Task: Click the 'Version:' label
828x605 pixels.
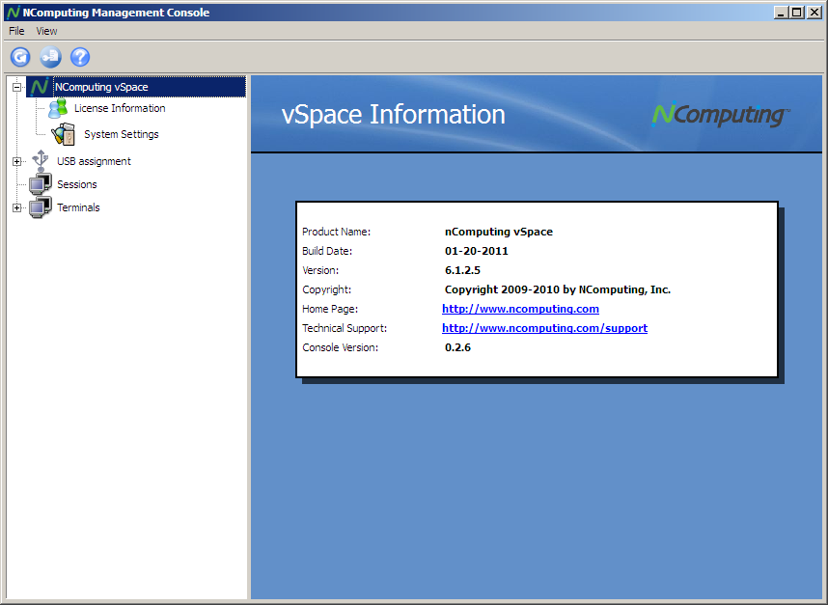Action: tap(320, 270)
